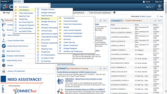The width and height of the screenshot is (167, 94).
Task: Click the HCM Systems folder icon
Action: (16, 10)
